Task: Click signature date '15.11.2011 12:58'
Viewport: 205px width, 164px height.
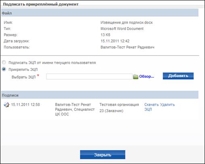Action: pyautogui.click(x=25, y=104)
